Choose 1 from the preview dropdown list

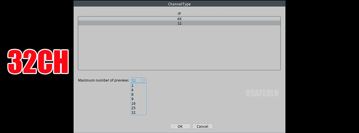[x=139, y=86]
